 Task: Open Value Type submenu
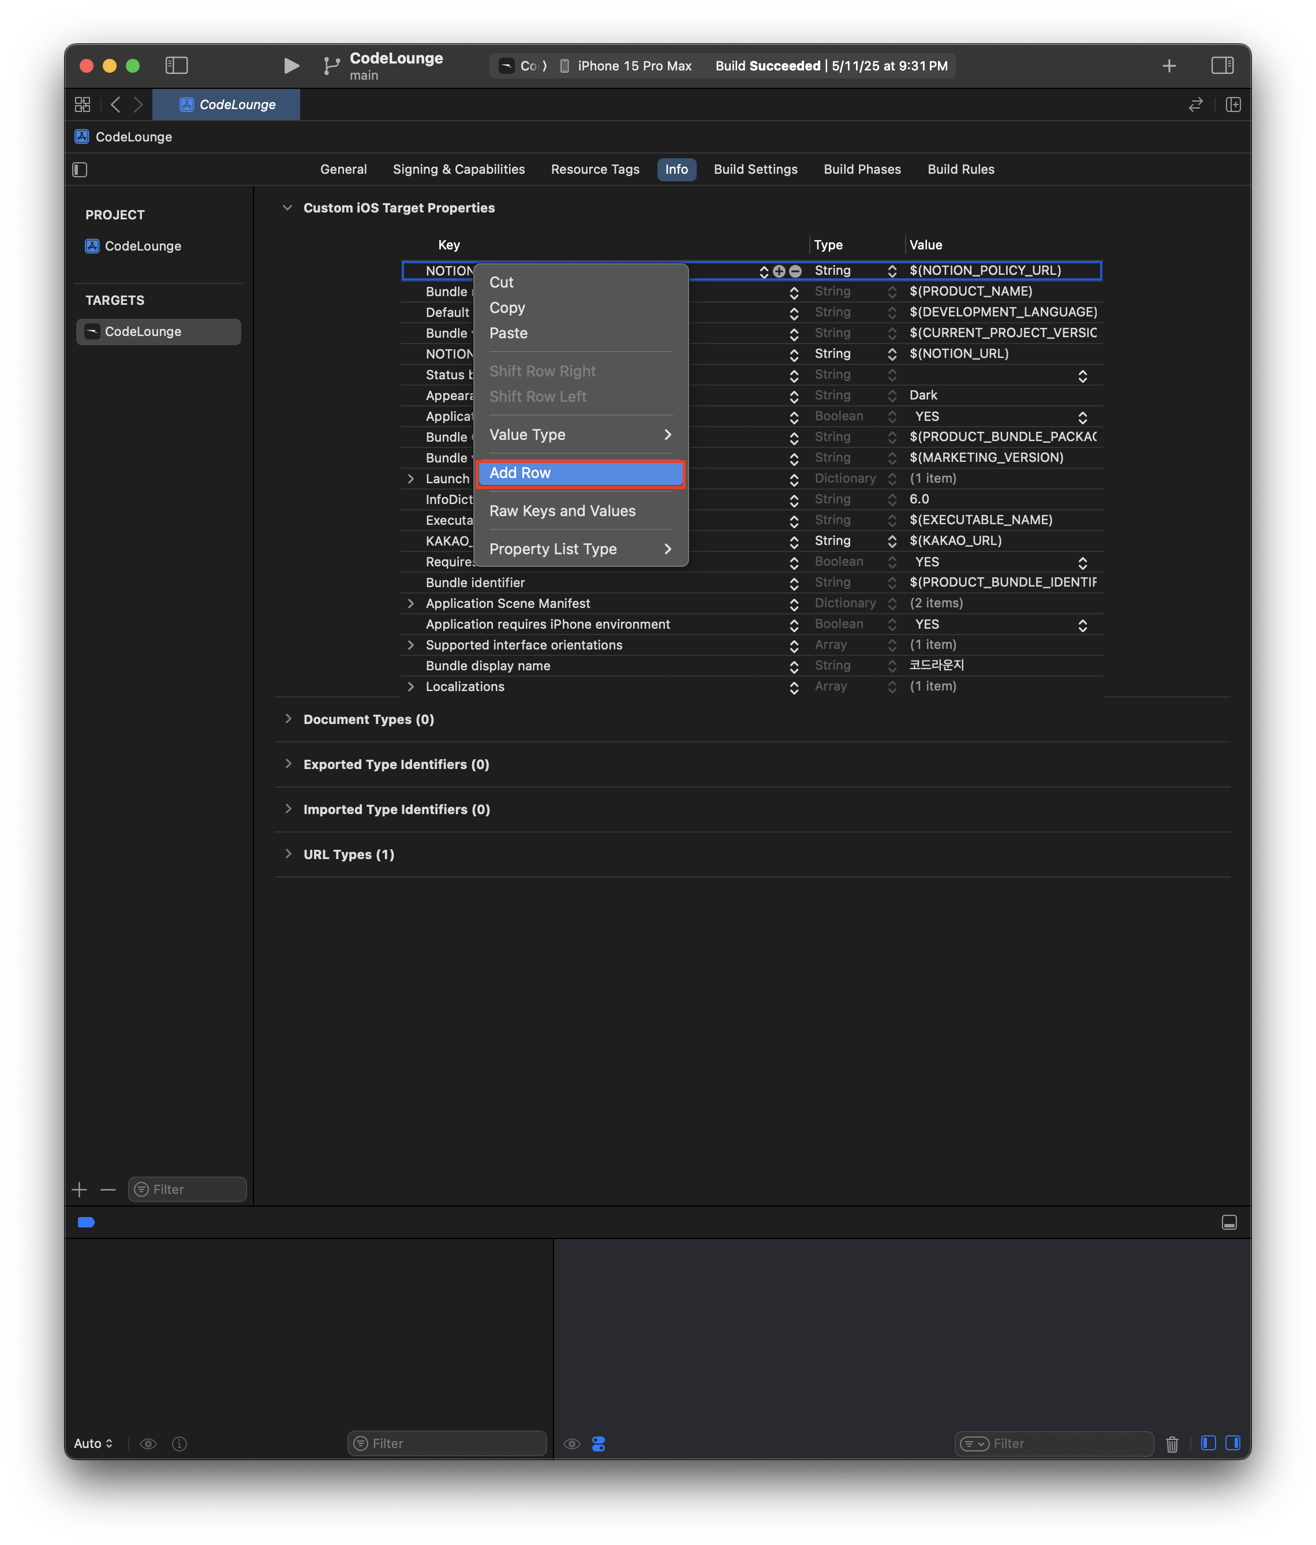tap(580, 435)
